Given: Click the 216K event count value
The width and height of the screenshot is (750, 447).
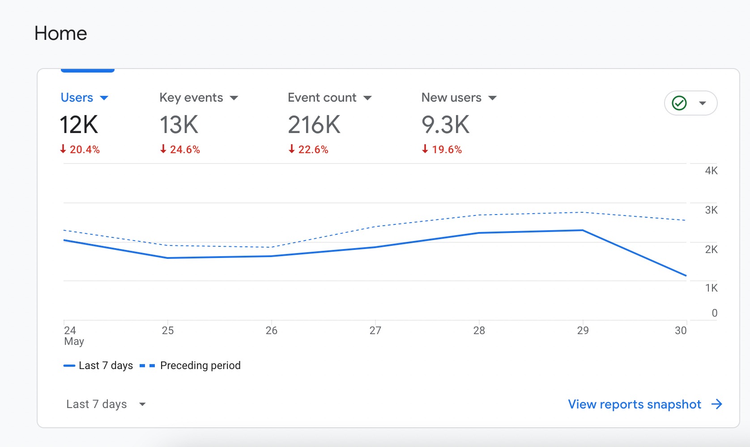Looking at the screenshot, I should [x=314, y=125].
